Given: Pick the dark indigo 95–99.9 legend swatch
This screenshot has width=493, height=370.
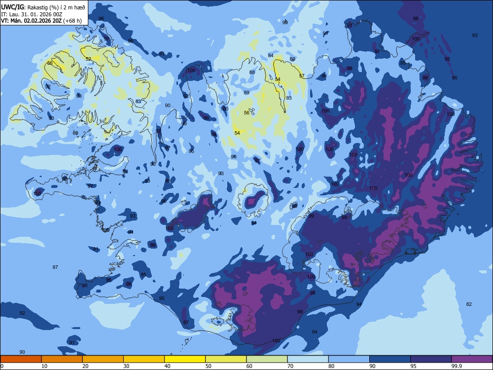Looking at the screenshot, I should (431, 359).
